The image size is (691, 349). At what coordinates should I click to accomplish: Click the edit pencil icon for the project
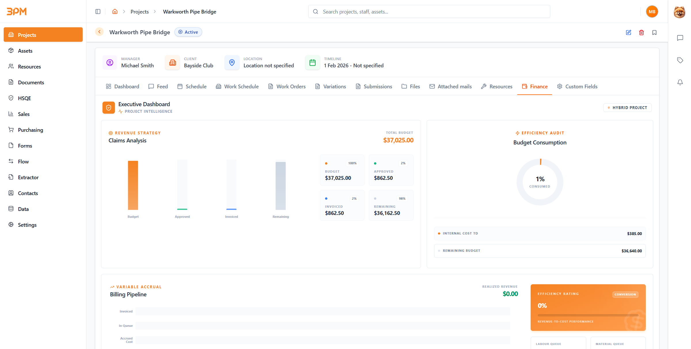coord(629,33)
